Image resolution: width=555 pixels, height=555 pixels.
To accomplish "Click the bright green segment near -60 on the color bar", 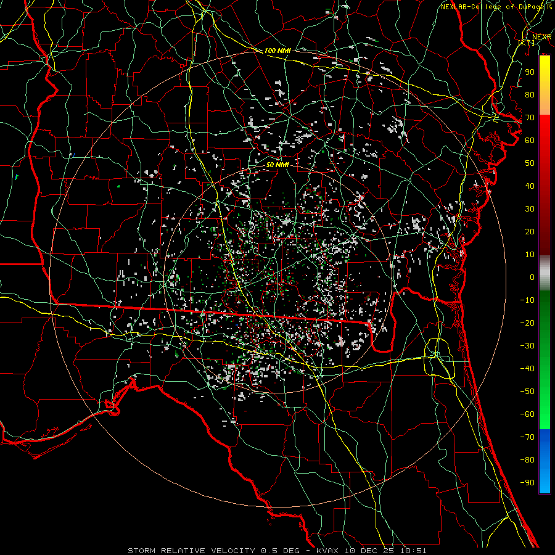I will coord(545,417).
